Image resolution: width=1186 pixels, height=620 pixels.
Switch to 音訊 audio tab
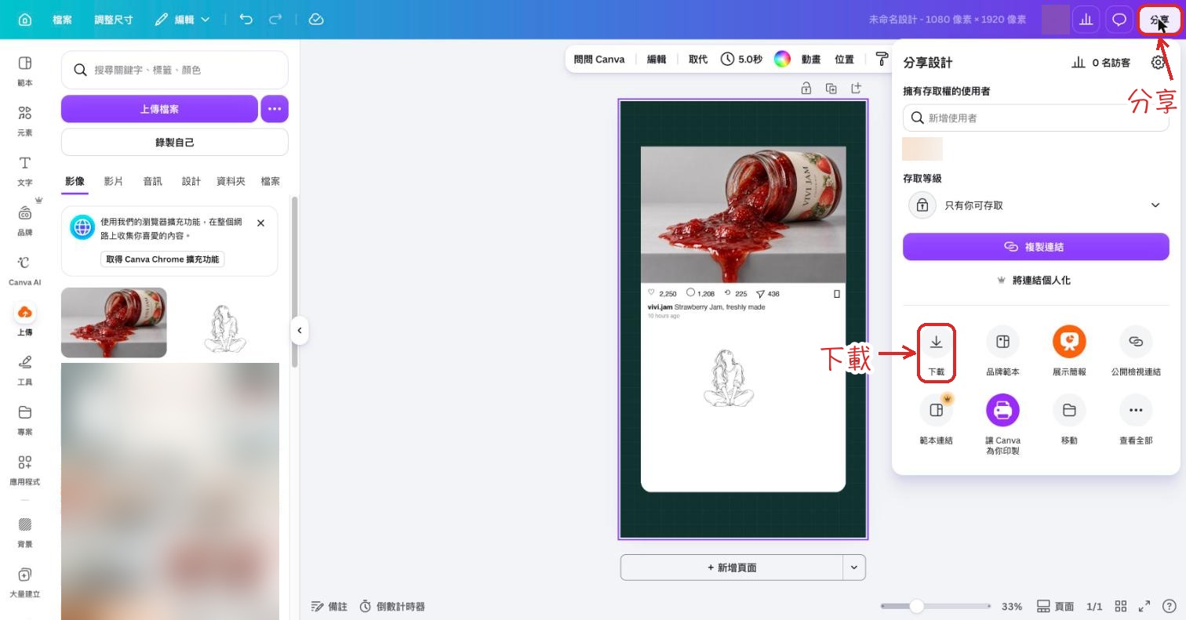(x=153, y=181)
